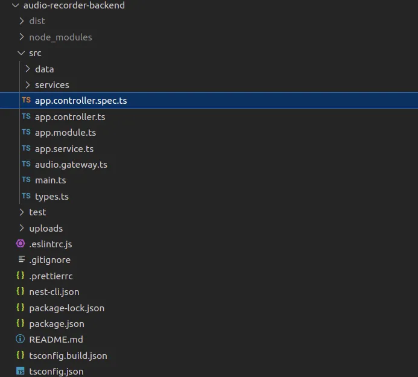The width and height of the screenshot is (418, 377).
Task: Select the app.service.ts file
Action: [64, 148]
